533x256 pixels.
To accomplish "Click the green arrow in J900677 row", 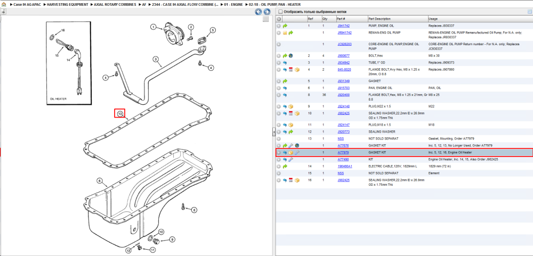I will click(x=285, y=56).
